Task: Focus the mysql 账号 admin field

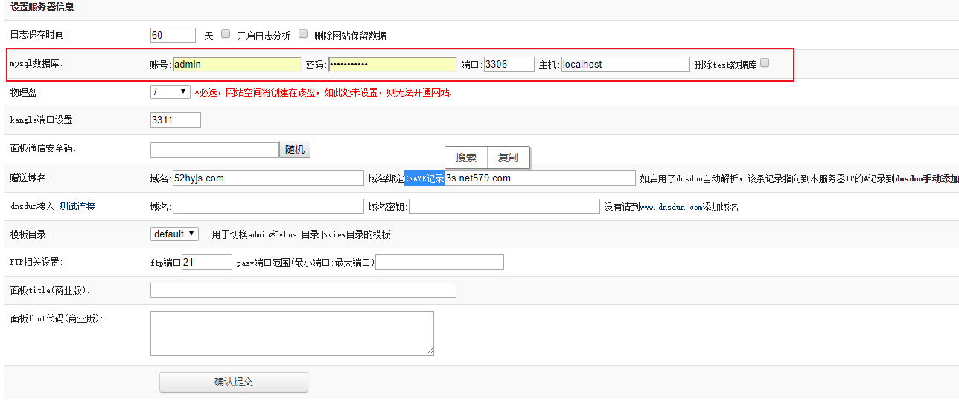Action: pyautogui.click(x=237, y=65)
